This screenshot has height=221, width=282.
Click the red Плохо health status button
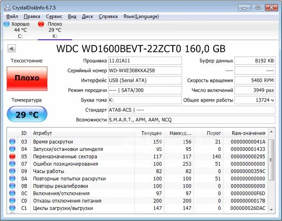pyautogui.click(x=27, y=78)
